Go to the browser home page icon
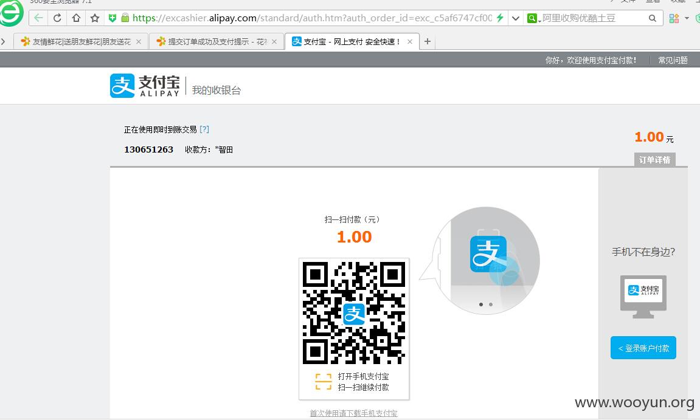Image resolution: width=700 pixels, height=420 pixels. click(77, 18)
